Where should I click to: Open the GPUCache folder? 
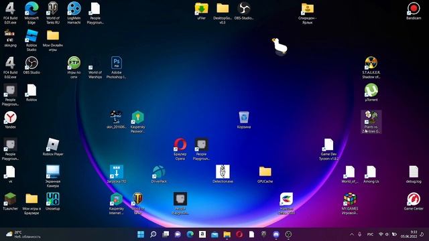[x=265, y=174]
